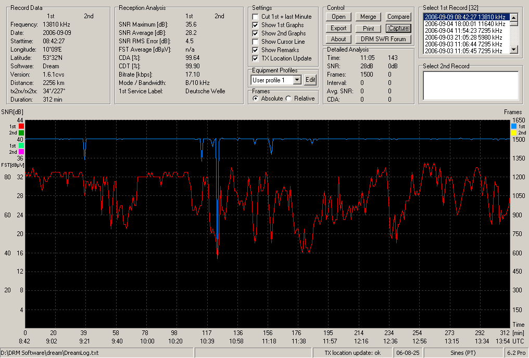Click the Edit equipment profile button
This screenshot has width=529, height=358.
click(310, 80)
